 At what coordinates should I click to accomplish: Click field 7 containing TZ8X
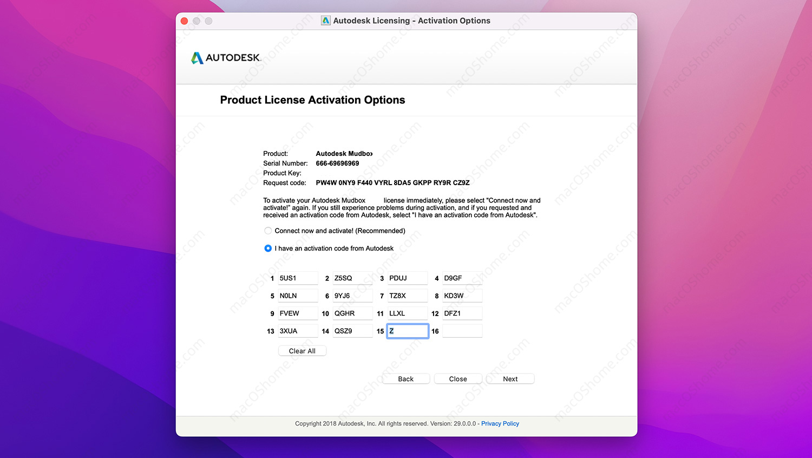pyautogui.click(x=407, y=296)
